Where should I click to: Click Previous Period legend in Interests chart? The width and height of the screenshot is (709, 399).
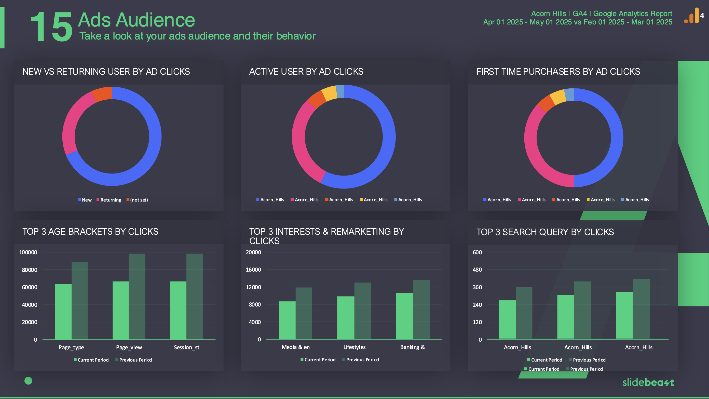(361, 360)
